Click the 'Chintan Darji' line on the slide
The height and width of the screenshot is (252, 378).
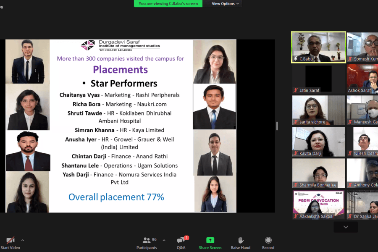tap(120, 156)
